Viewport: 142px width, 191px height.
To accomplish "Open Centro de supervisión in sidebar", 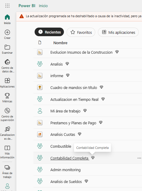I will 7,114.
